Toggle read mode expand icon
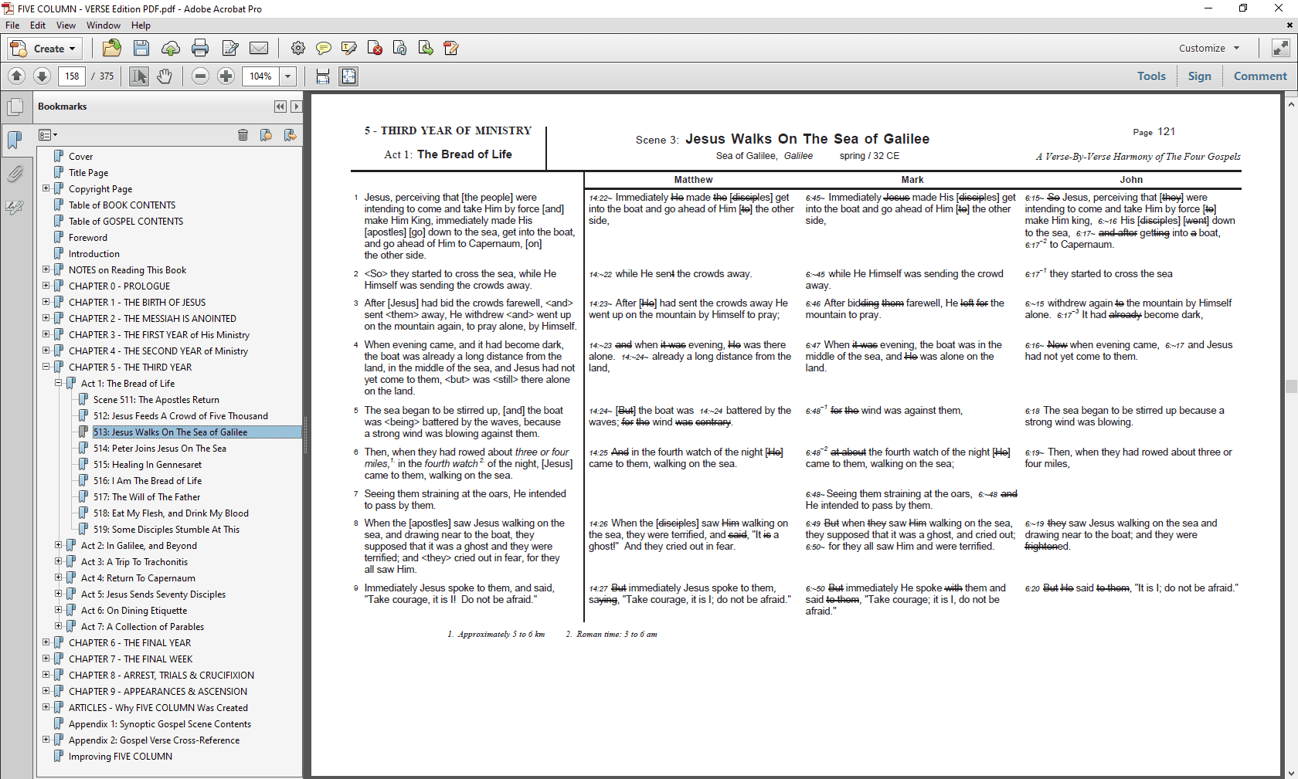The width and height of the screenshot is (1298, 779). point(1280,48)
